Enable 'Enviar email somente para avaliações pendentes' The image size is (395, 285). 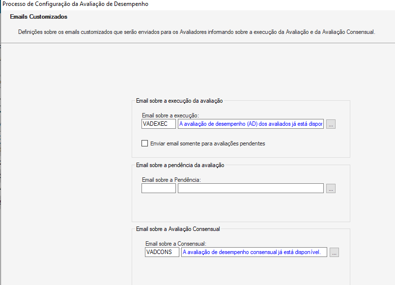(145, 143)
